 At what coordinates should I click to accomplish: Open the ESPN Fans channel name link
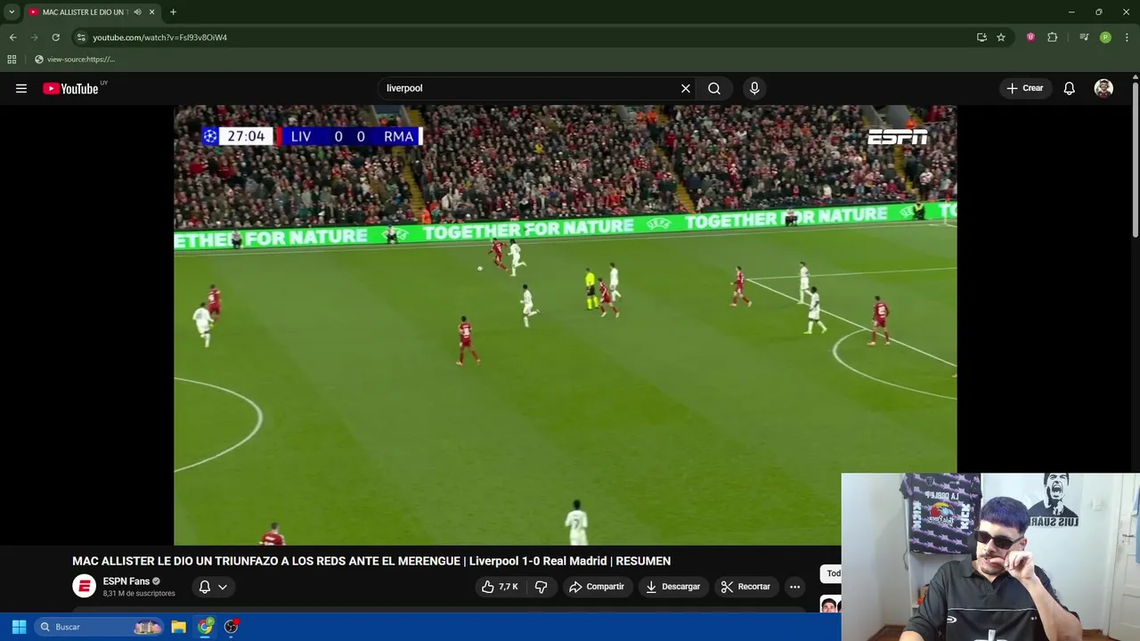[x=126, y=581]
